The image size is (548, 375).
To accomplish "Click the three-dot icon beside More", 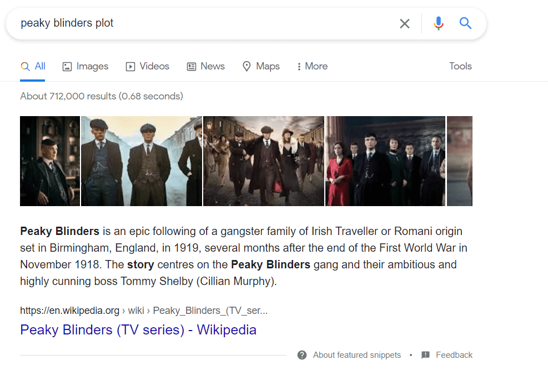I will pos(299,67).
